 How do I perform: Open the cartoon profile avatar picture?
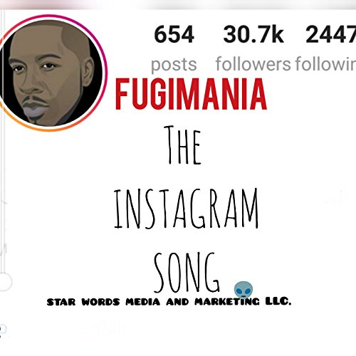point(51,73)
